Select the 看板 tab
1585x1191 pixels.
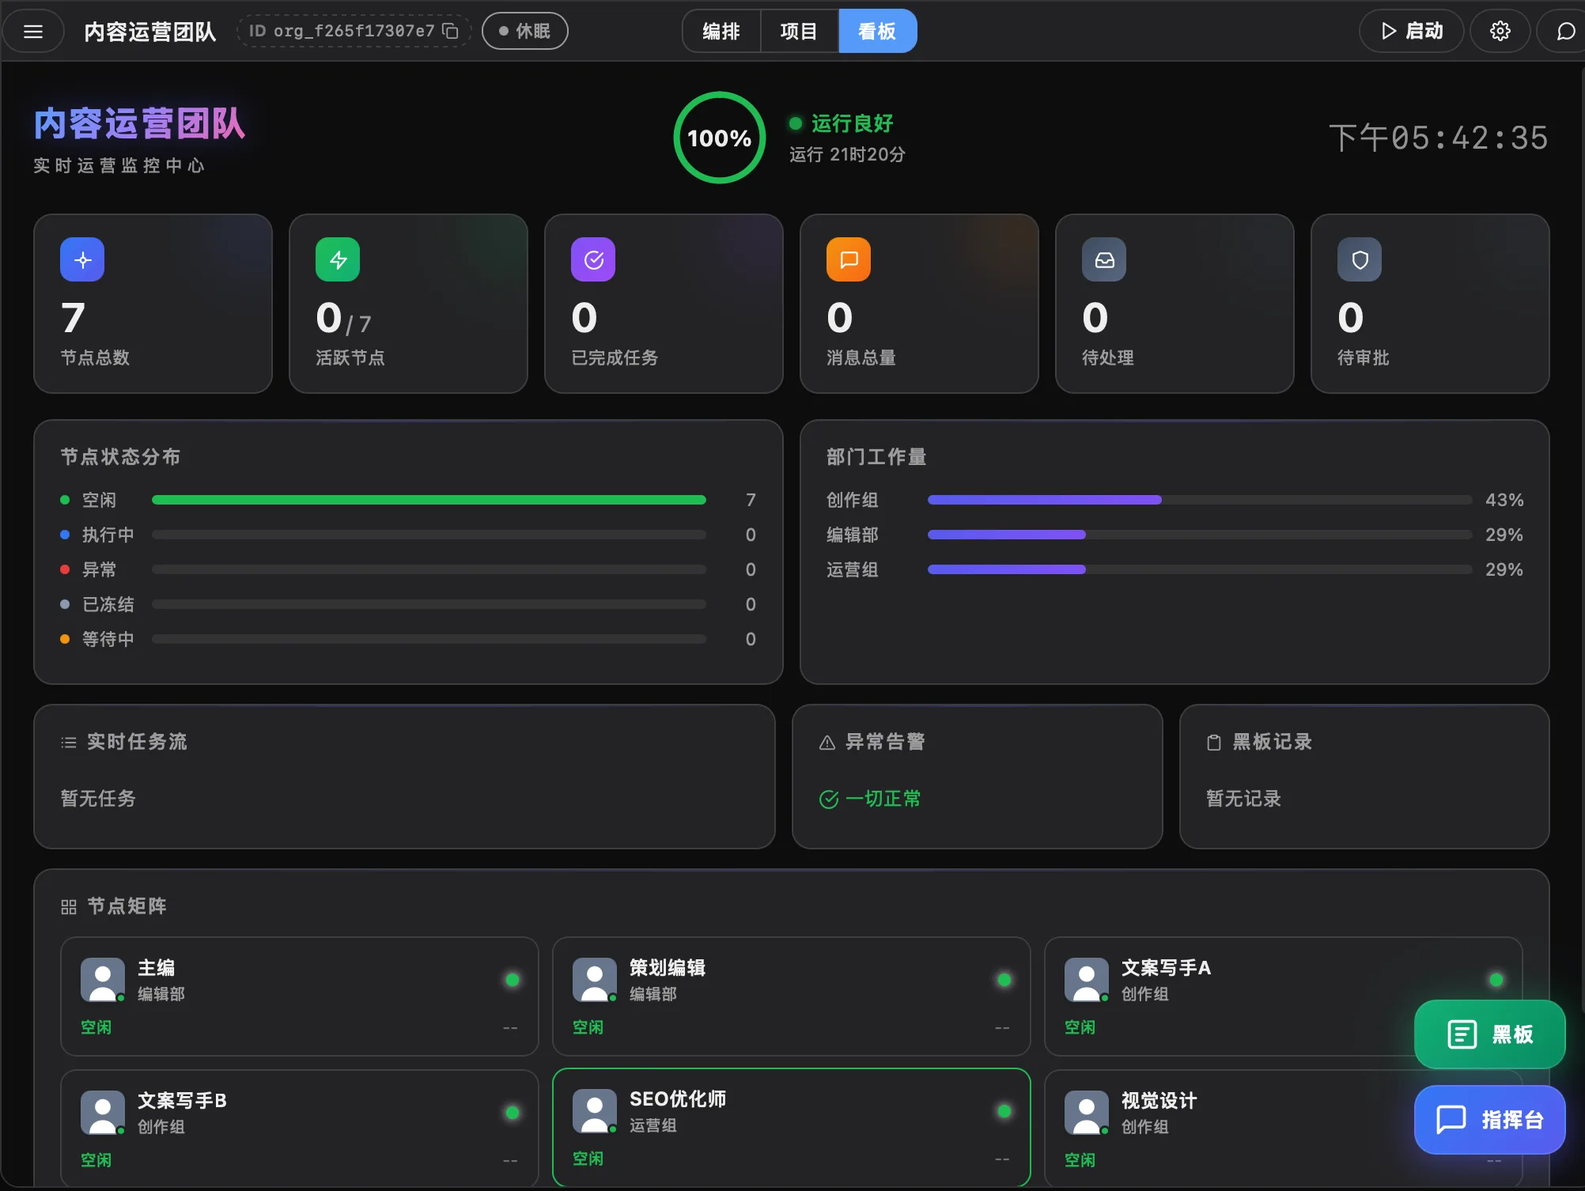877,31
